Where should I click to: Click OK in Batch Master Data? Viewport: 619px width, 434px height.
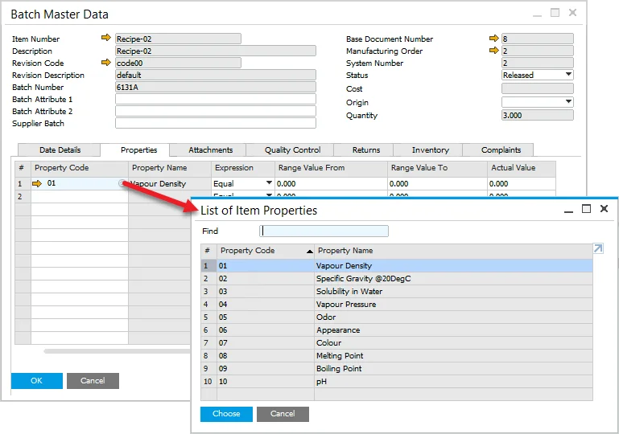(x=36, y=381)
